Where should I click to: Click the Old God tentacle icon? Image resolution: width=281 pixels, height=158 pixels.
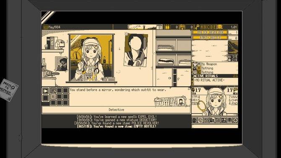(x=219, y=27)
